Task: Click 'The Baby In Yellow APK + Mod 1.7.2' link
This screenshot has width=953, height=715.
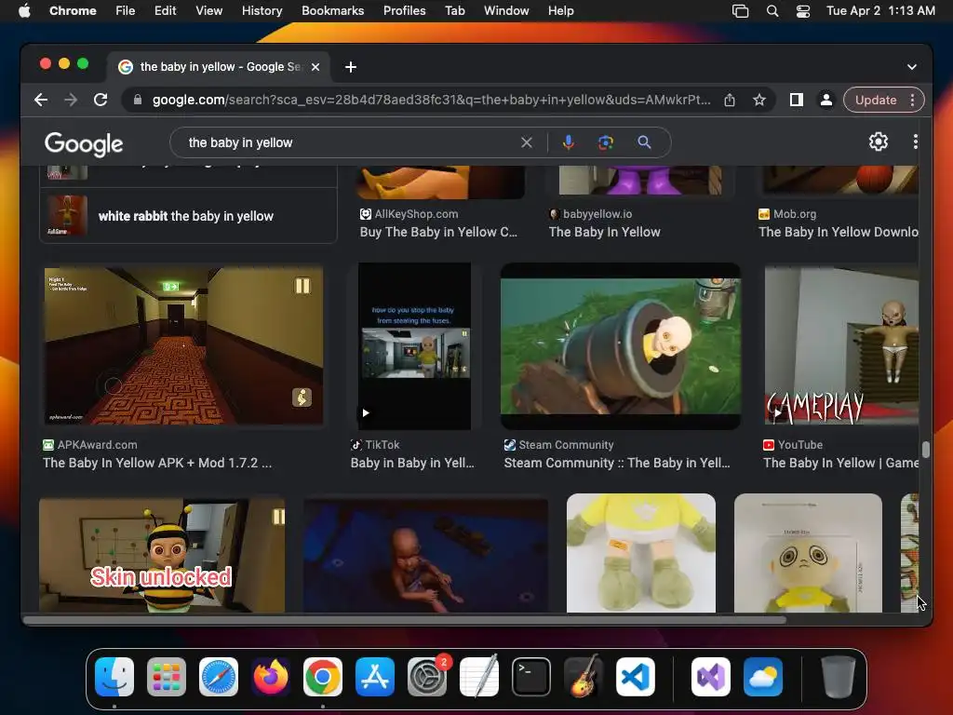Action: click(157, 463)
